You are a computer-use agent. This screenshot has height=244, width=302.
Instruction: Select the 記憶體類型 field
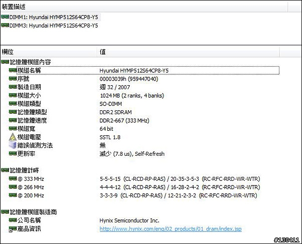coord(32,112)
